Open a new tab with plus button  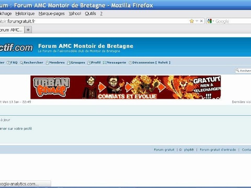pos(28,30)
